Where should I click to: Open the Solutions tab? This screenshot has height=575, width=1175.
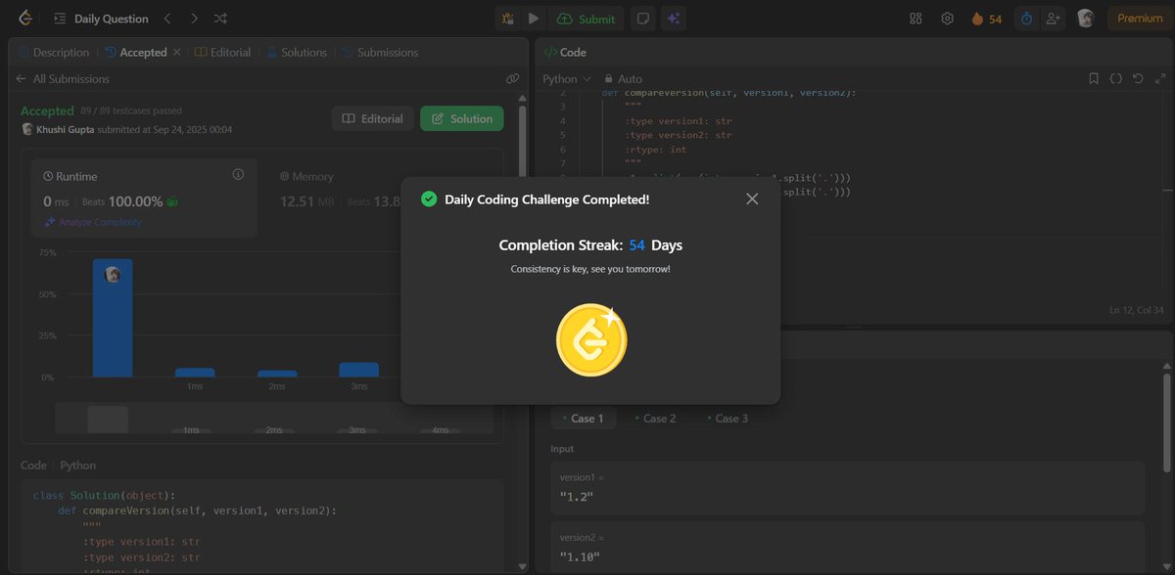pos(296,53)
